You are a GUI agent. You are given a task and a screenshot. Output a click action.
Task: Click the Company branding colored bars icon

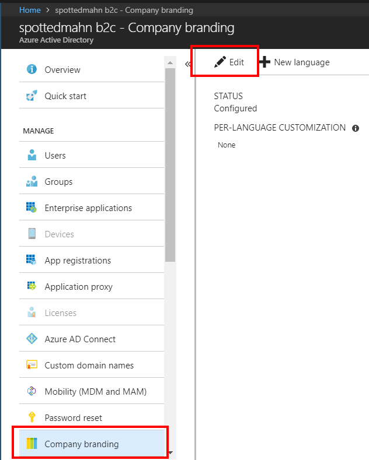tap(32, 444)
